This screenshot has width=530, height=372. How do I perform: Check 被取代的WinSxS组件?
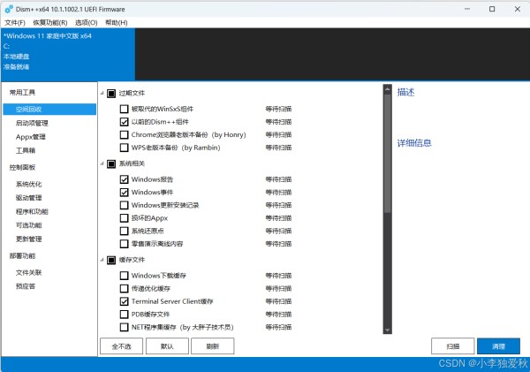pyautogui.click(x=124, y=109)
